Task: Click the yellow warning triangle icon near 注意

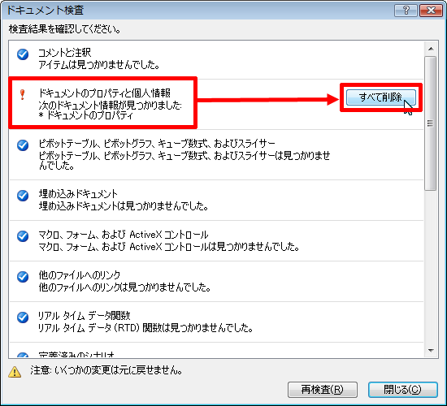Action: click(15, 372)
